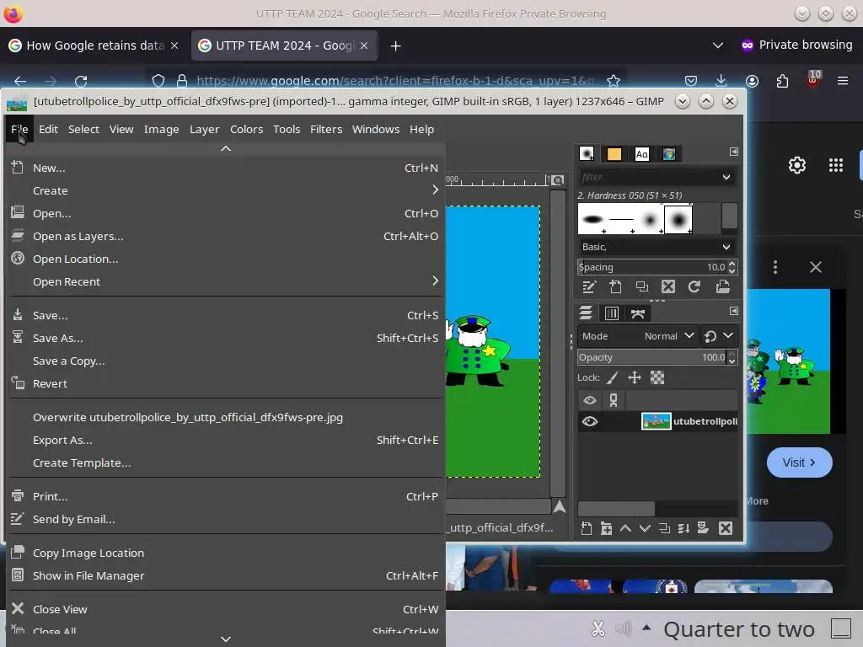Expand the Open Recent submenu
This screenshot has width=863, height=647.
tap(226, 281)
